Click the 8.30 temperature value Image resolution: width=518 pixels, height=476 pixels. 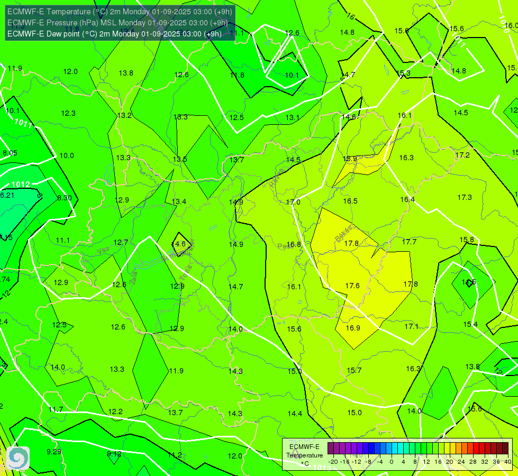[65, 198]
